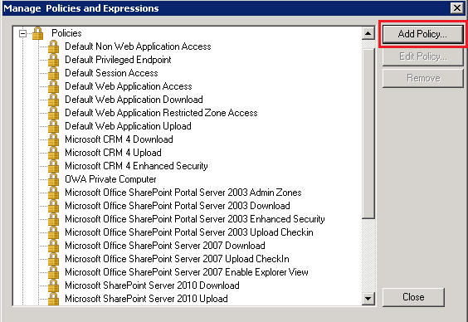Select Microsoft CRM 4 Enhanced Security policy

coord(136,166)
